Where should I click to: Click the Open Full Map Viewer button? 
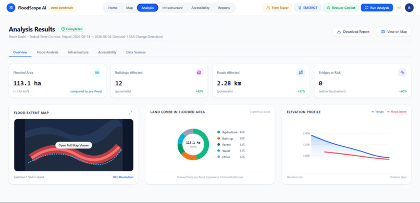pos(74,145)
